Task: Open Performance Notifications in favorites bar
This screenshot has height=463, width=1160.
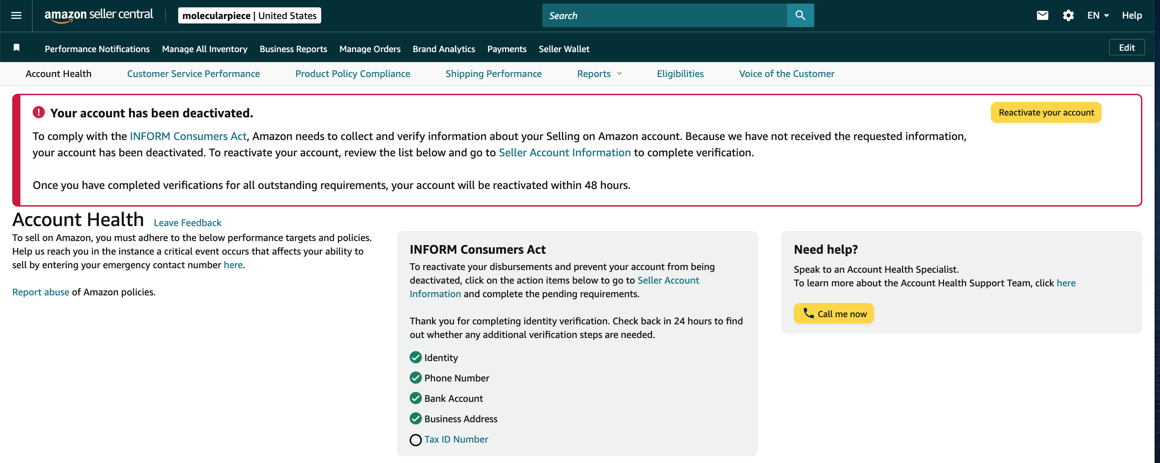Action: pyautogui.click(x=97, y=49)
